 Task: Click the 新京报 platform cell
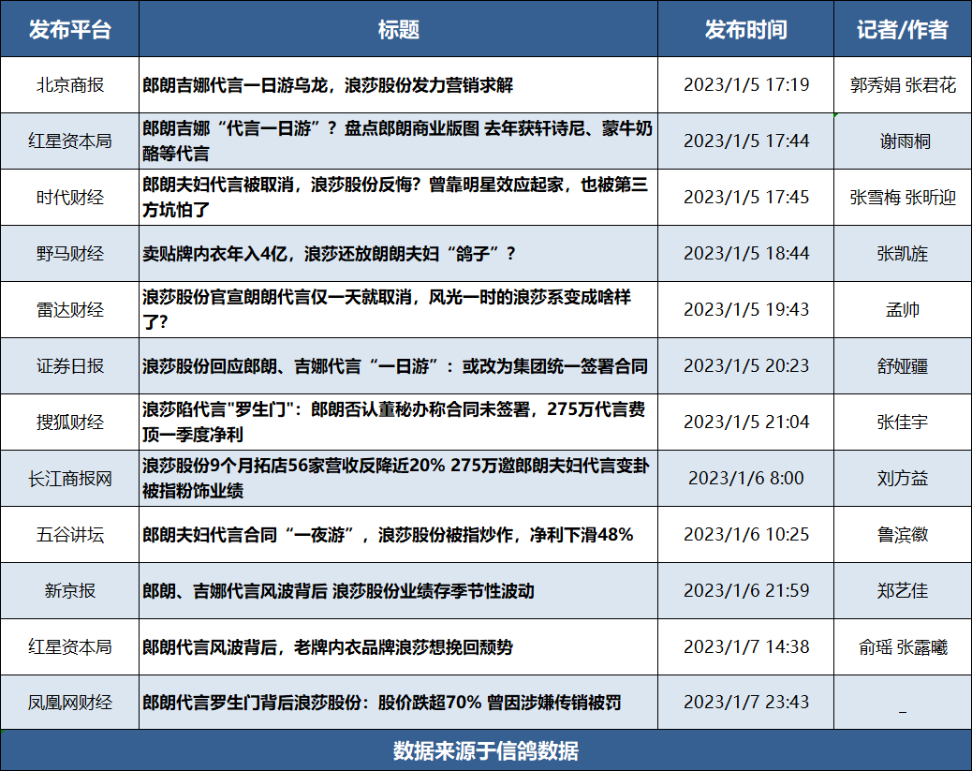(x=69, y=590)
